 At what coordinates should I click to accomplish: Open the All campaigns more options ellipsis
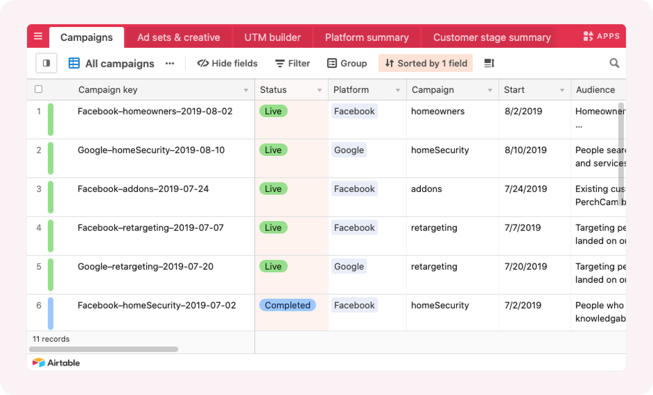pos(170,63)
